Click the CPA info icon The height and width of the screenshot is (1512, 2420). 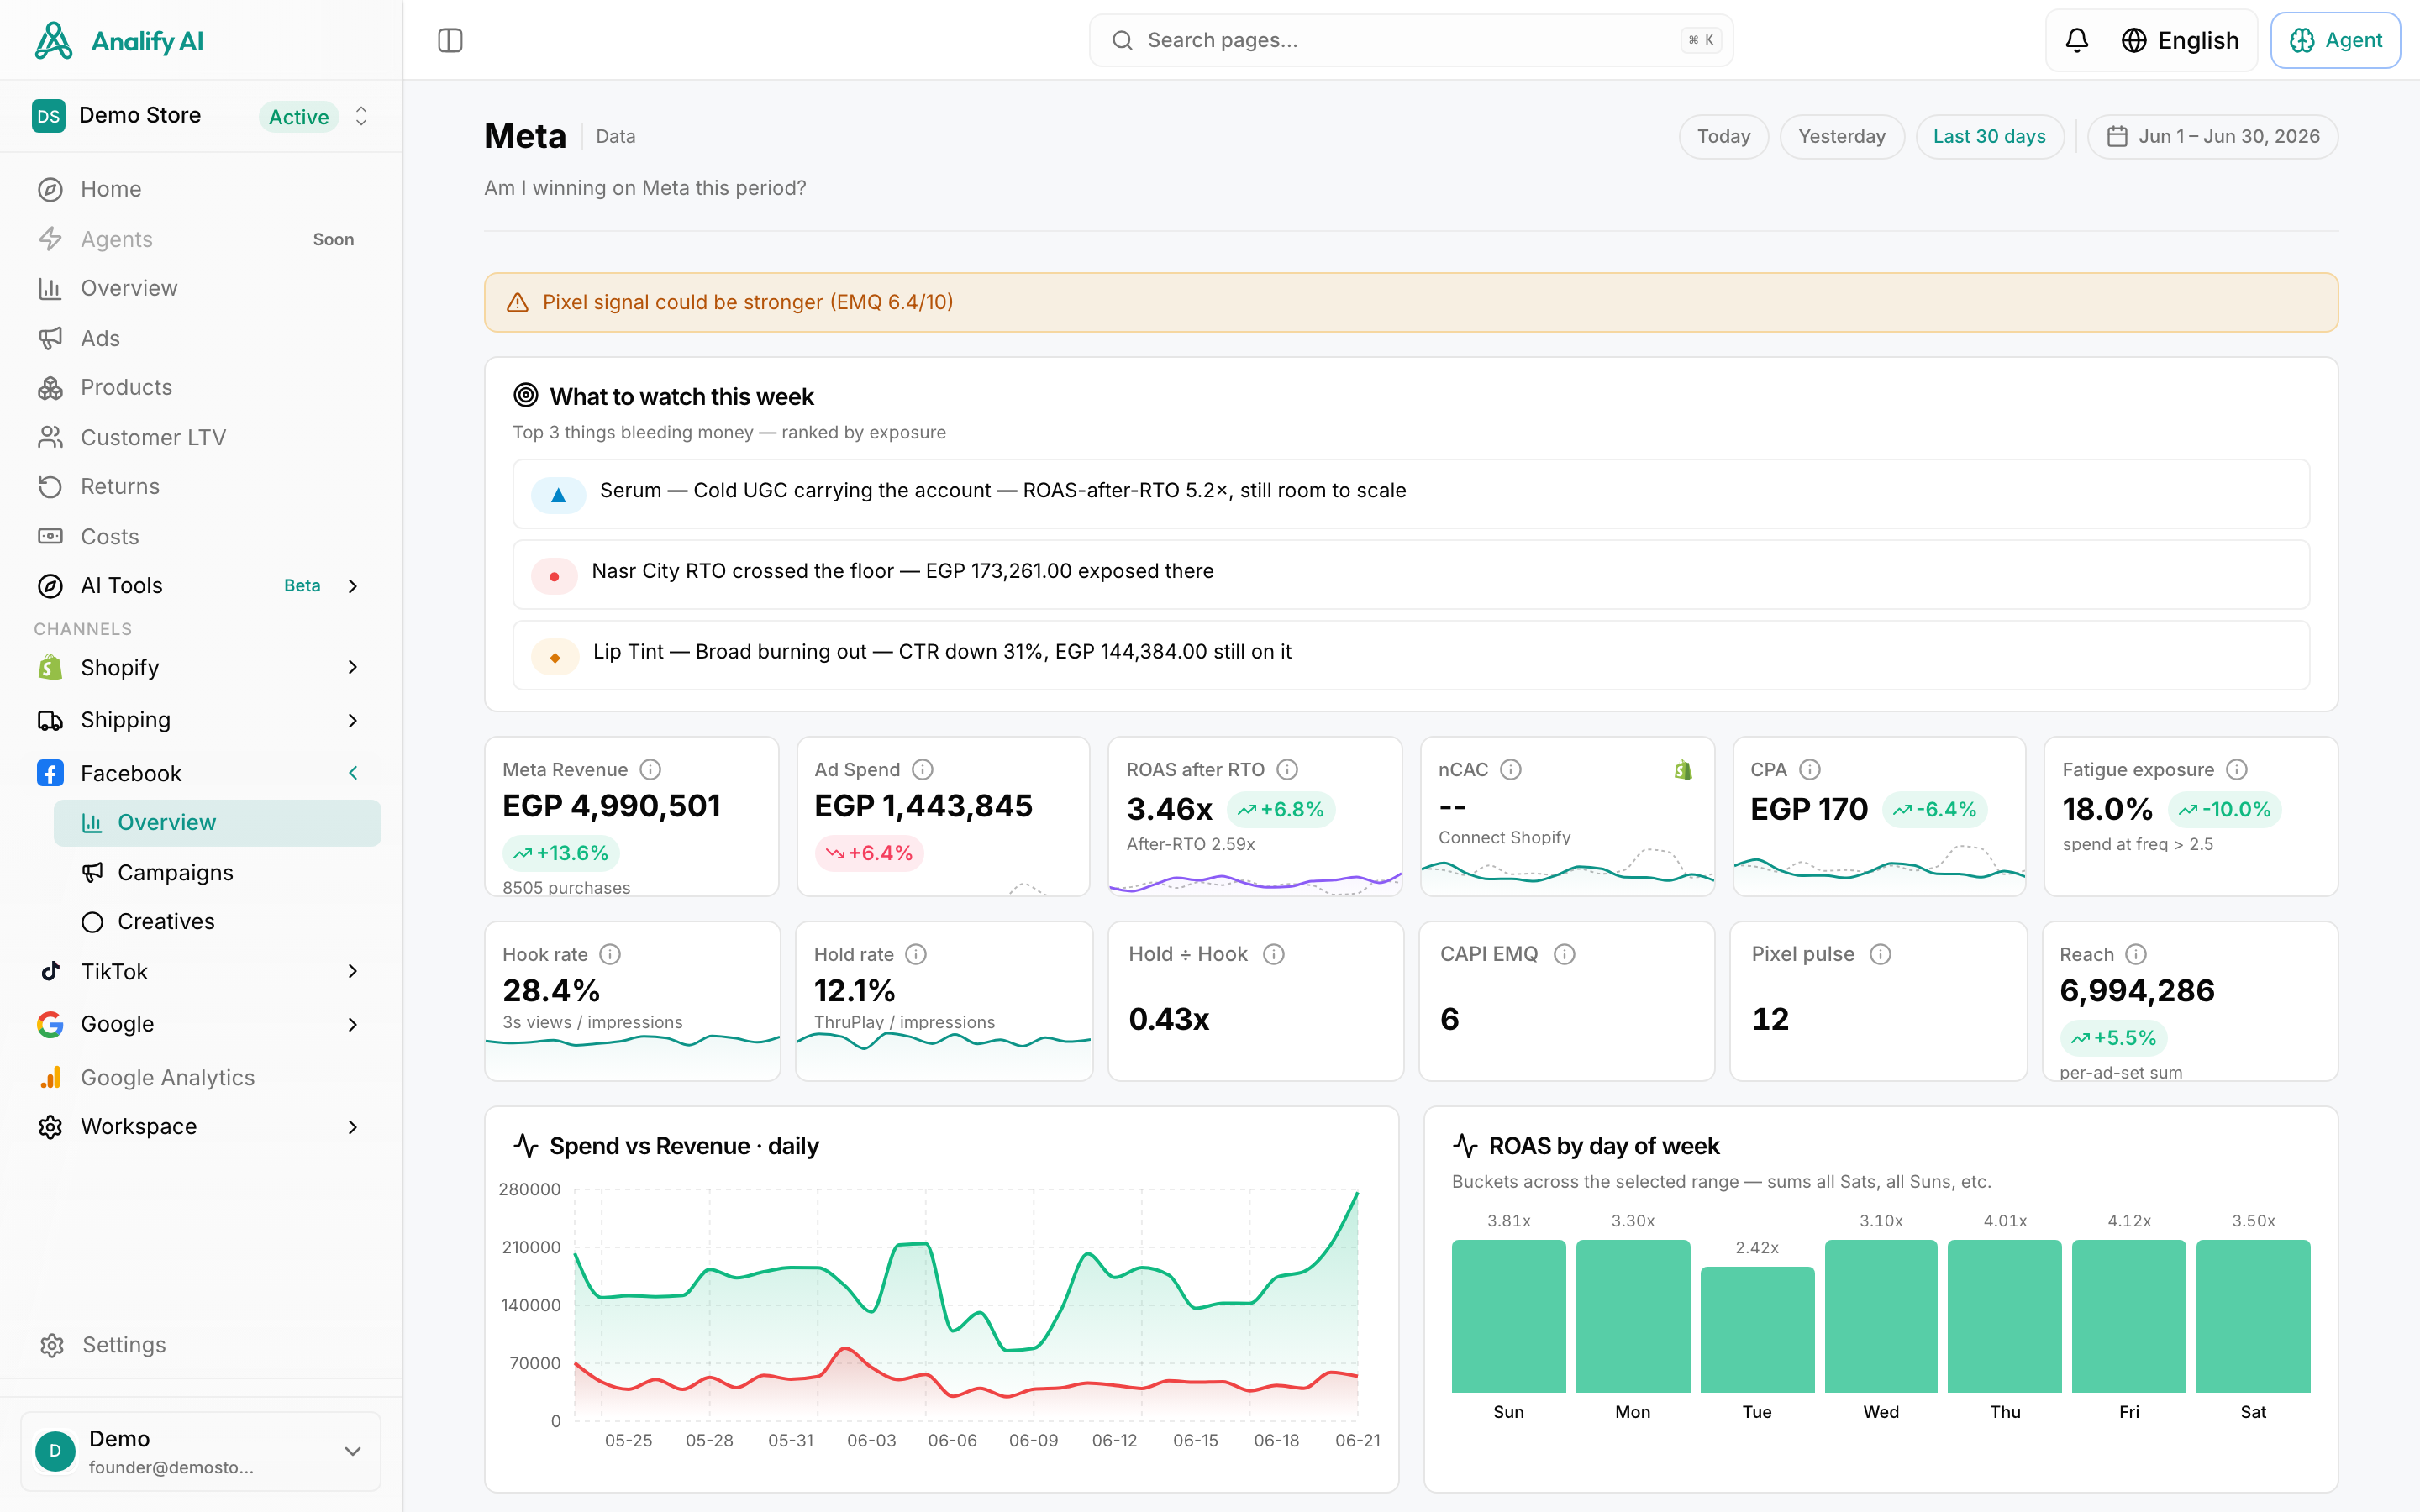pyautogui.click(x=1810, y=769)
